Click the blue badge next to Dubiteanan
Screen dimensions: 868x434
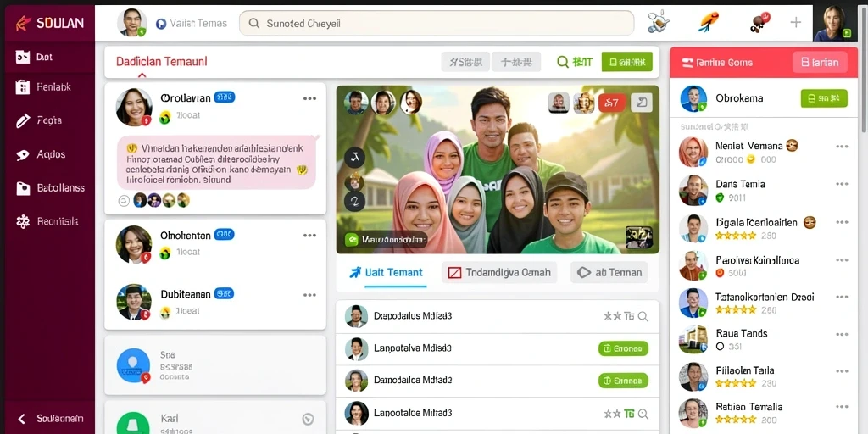point(224,294)
